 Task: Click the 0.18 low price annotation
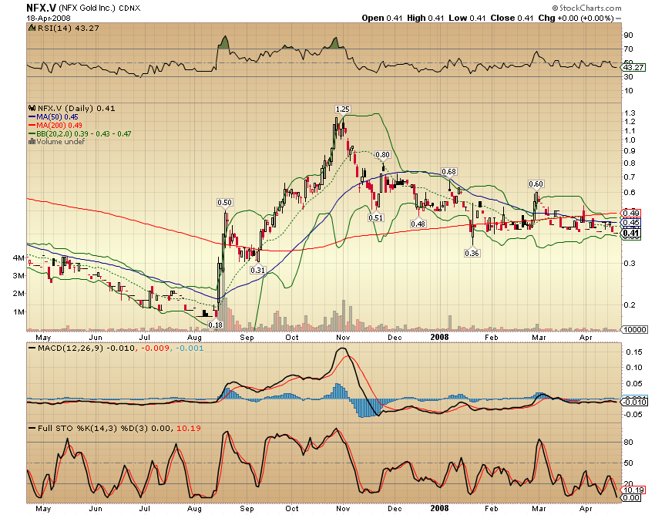click(x=215, y=326)
